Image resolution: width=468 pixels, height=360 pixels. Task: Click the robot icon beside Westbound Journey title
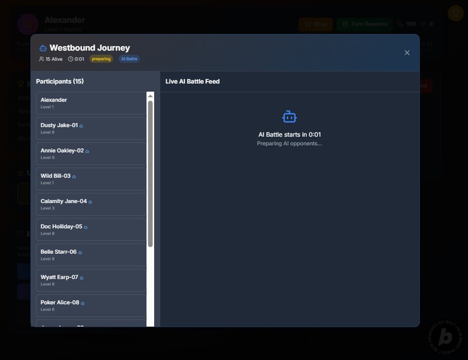point(43,48)
